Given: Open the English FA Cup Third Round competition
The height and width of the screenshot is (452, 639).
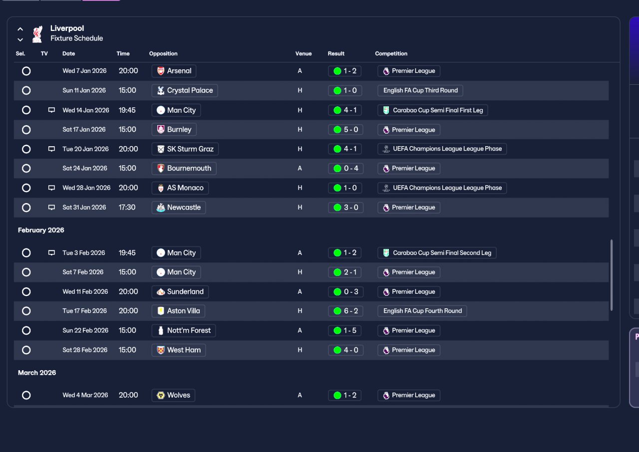Looking at the screenshot, I should [x=420, y=90].
